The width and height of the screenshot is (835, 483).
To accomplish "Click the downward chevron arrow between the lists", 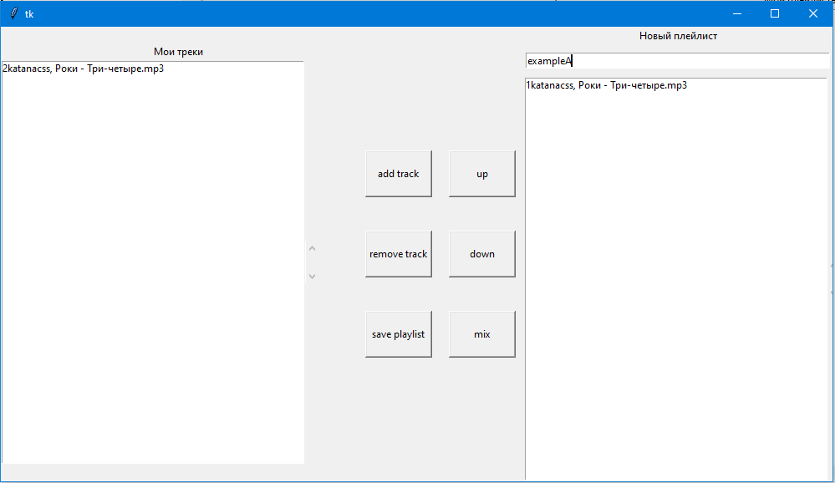I will [312, 276].
